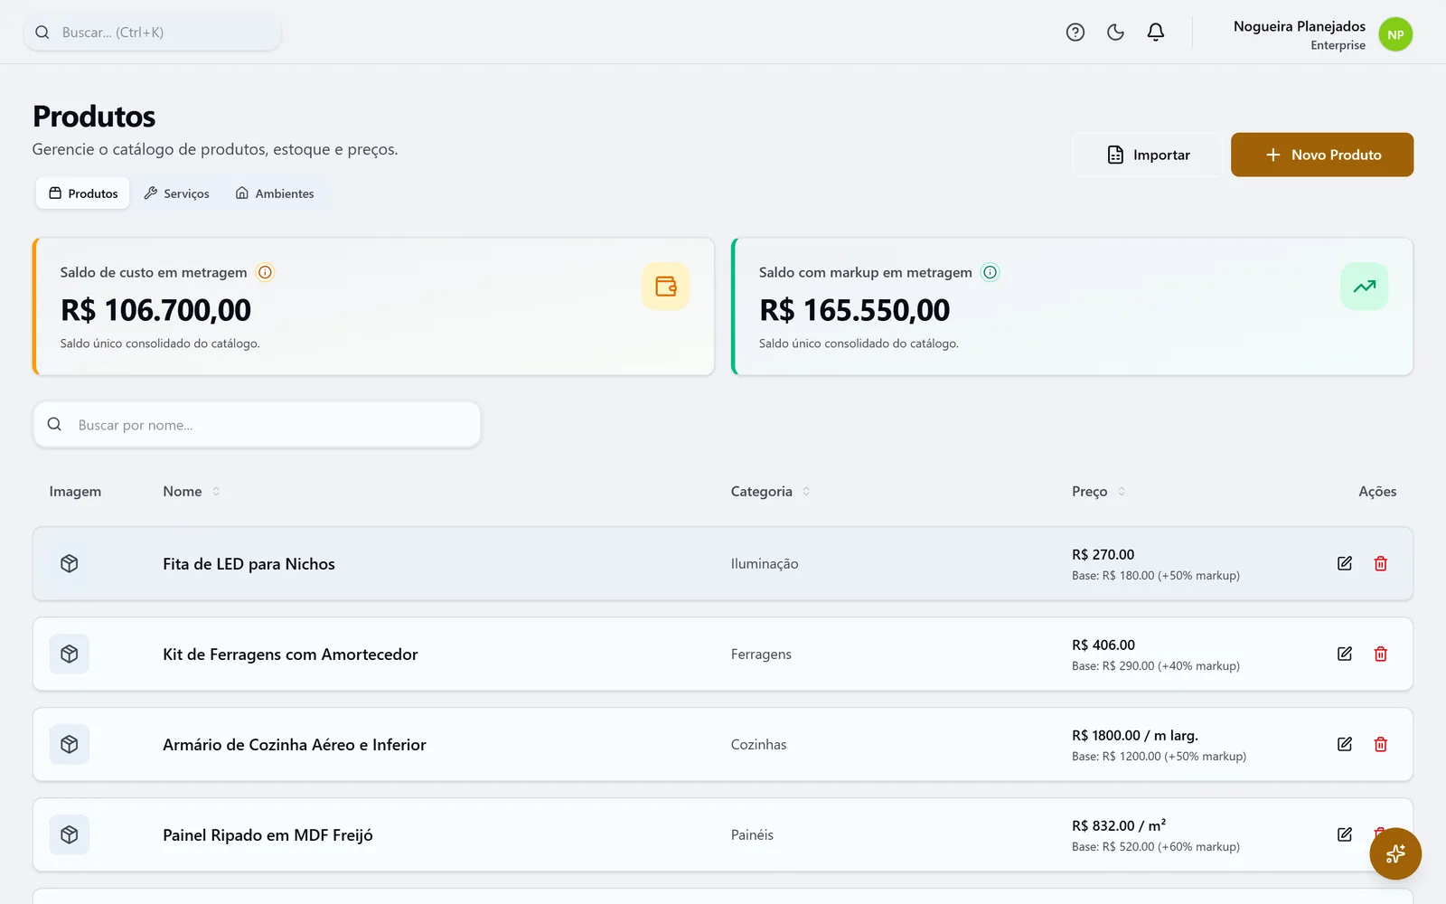Open notifications bell icon
Screen dimensions: 1446x904
[x=1155, y=33]
